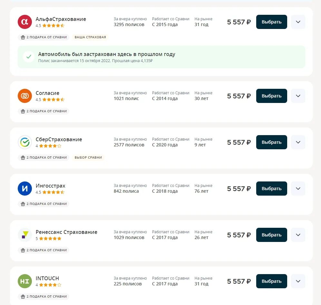Click the ВАША СТРАХОВАЯ badge
Screen dimensions: 321x305
tap(90, 37)
